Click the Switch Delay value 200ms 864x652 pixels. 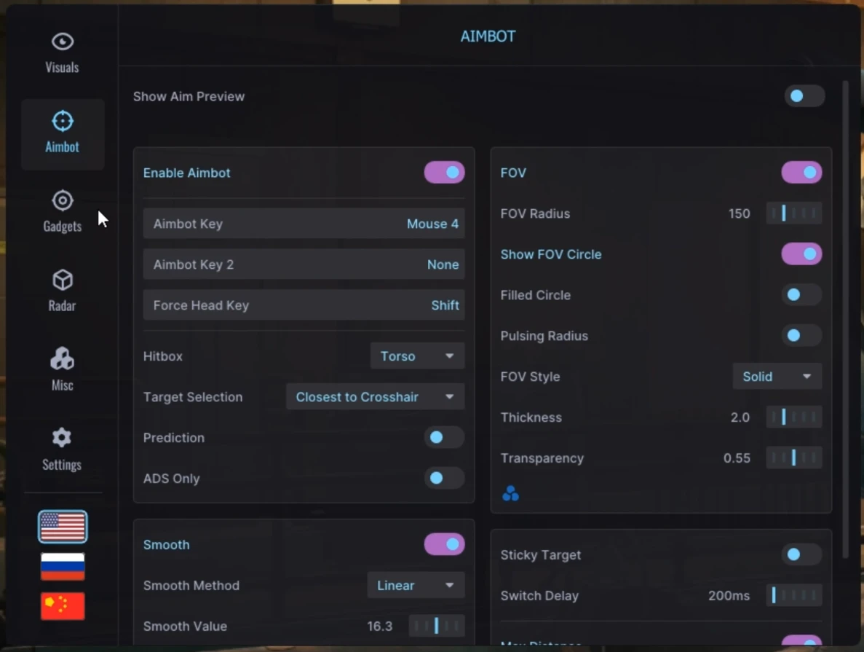729,596
